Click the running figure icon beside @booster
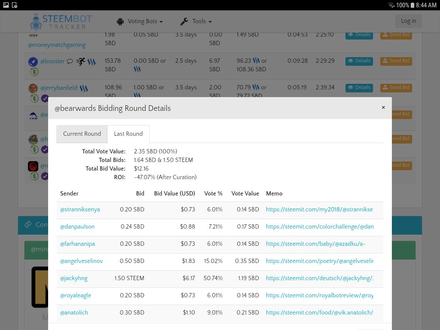Viewport: 440px width, 330px height. click(x=80, y=61)
